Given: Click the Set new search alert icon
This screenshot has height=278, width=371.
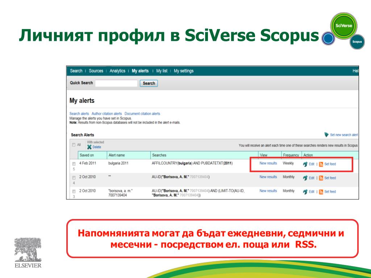Looking at the screenshot, I should tap(326, 135).
